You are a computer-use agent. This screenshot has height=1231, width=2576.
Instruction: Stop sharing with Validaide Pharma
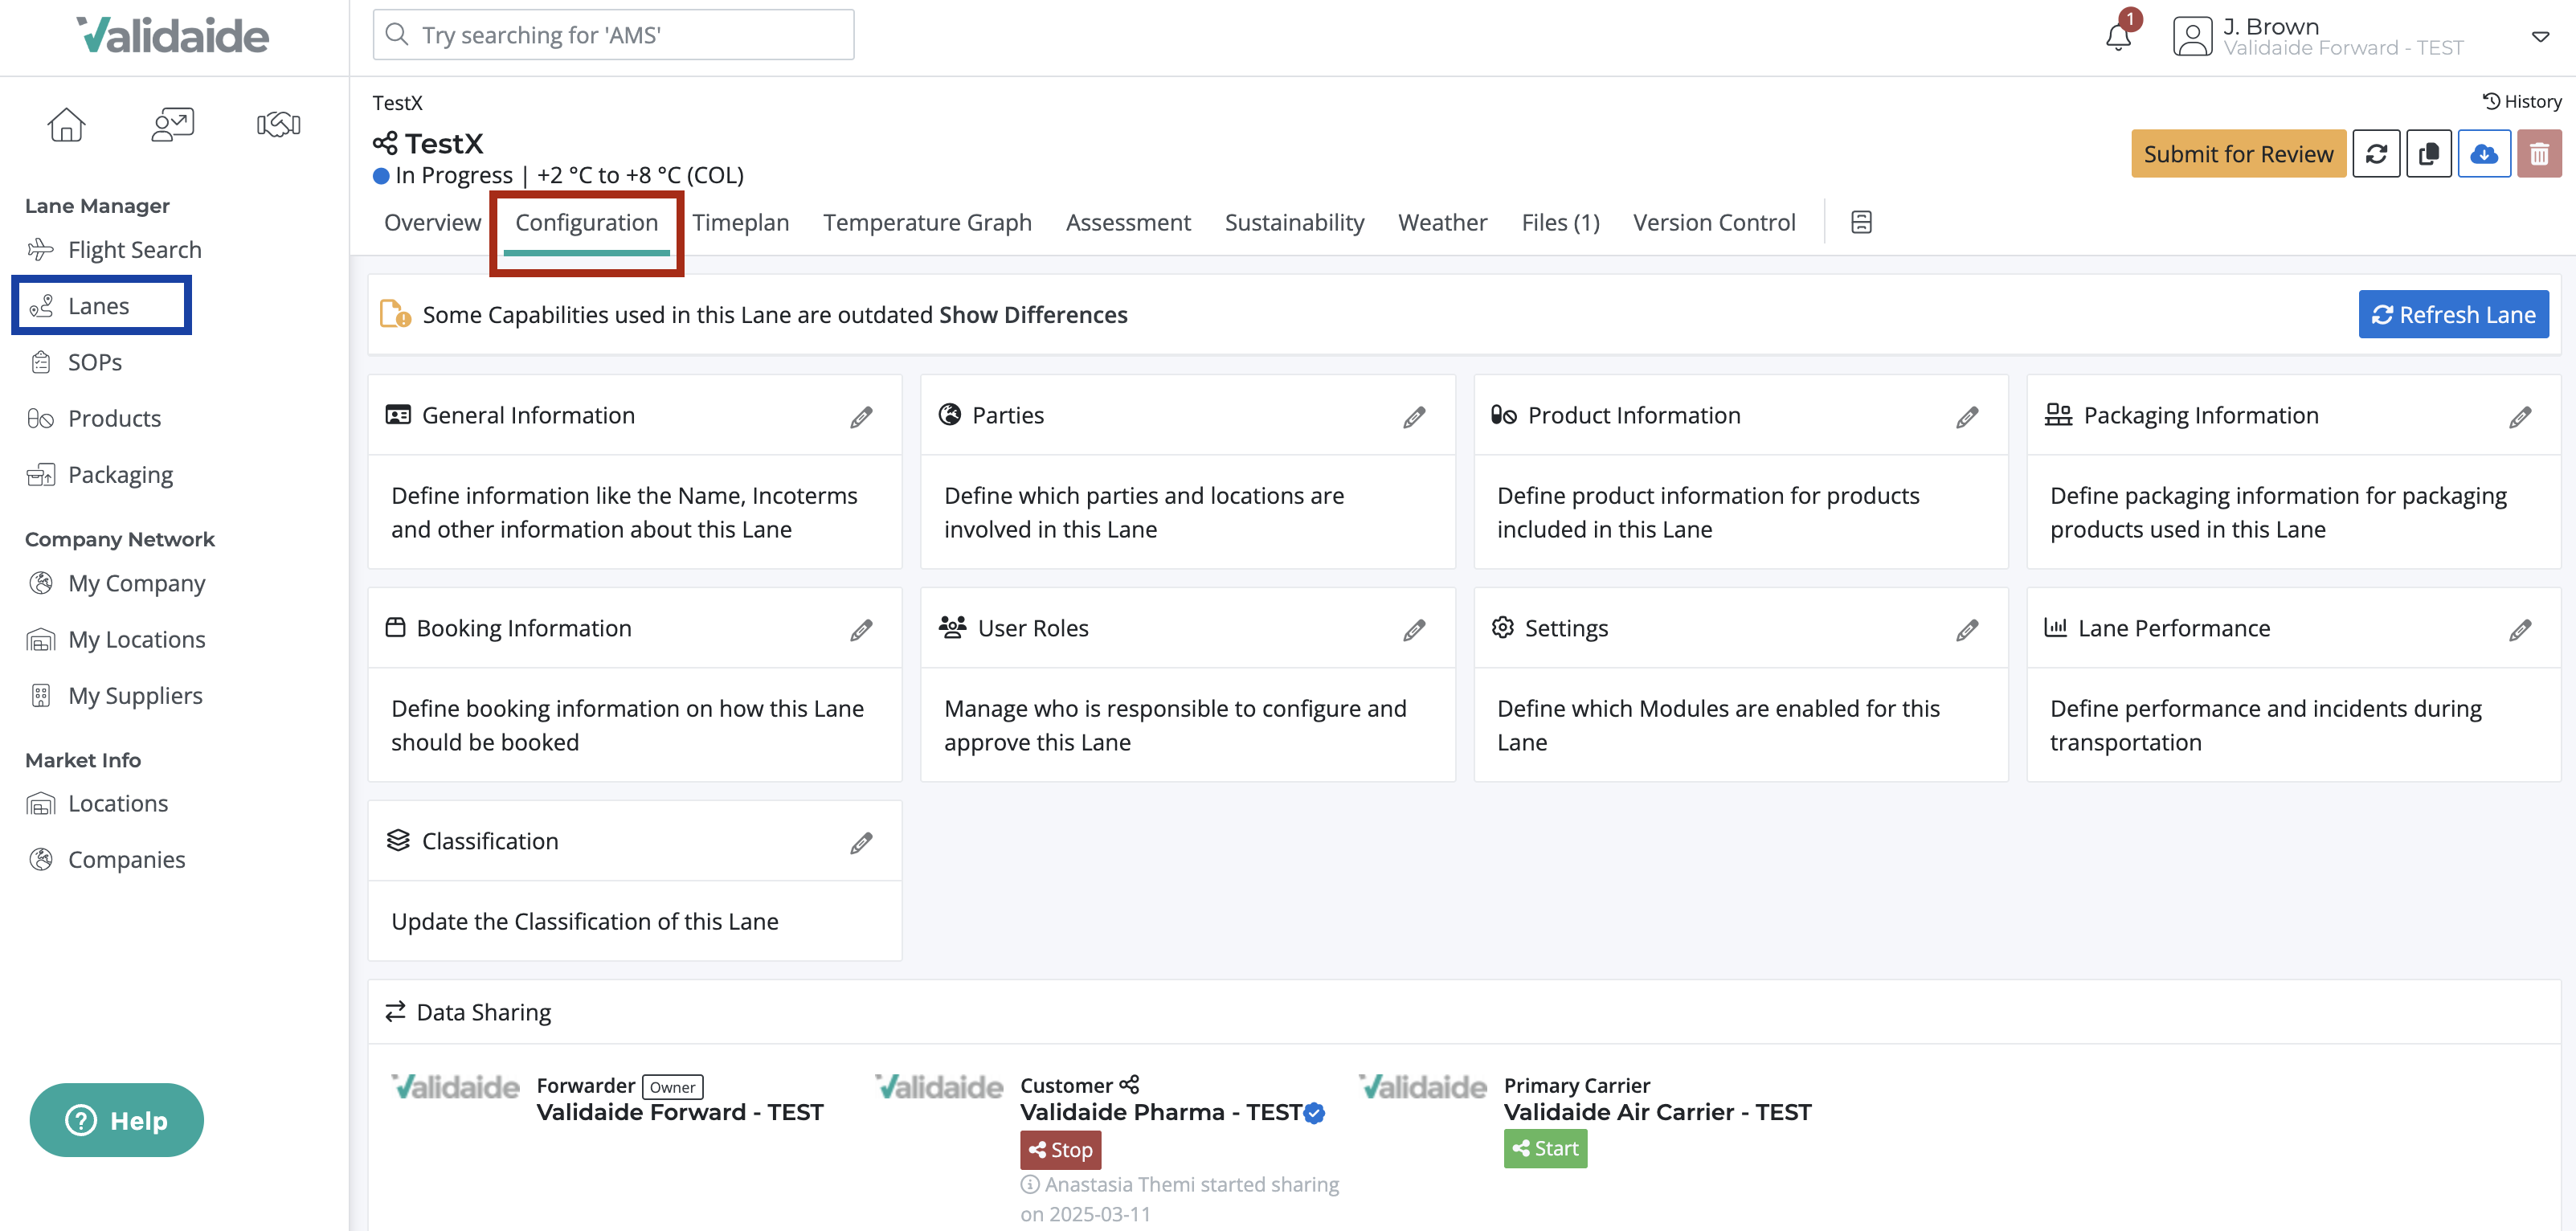pyautogui.click(x=1060, y=1150)
